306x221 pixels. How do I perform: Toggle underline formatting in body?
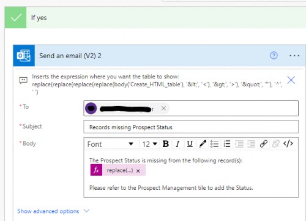[x=190, y=144]
